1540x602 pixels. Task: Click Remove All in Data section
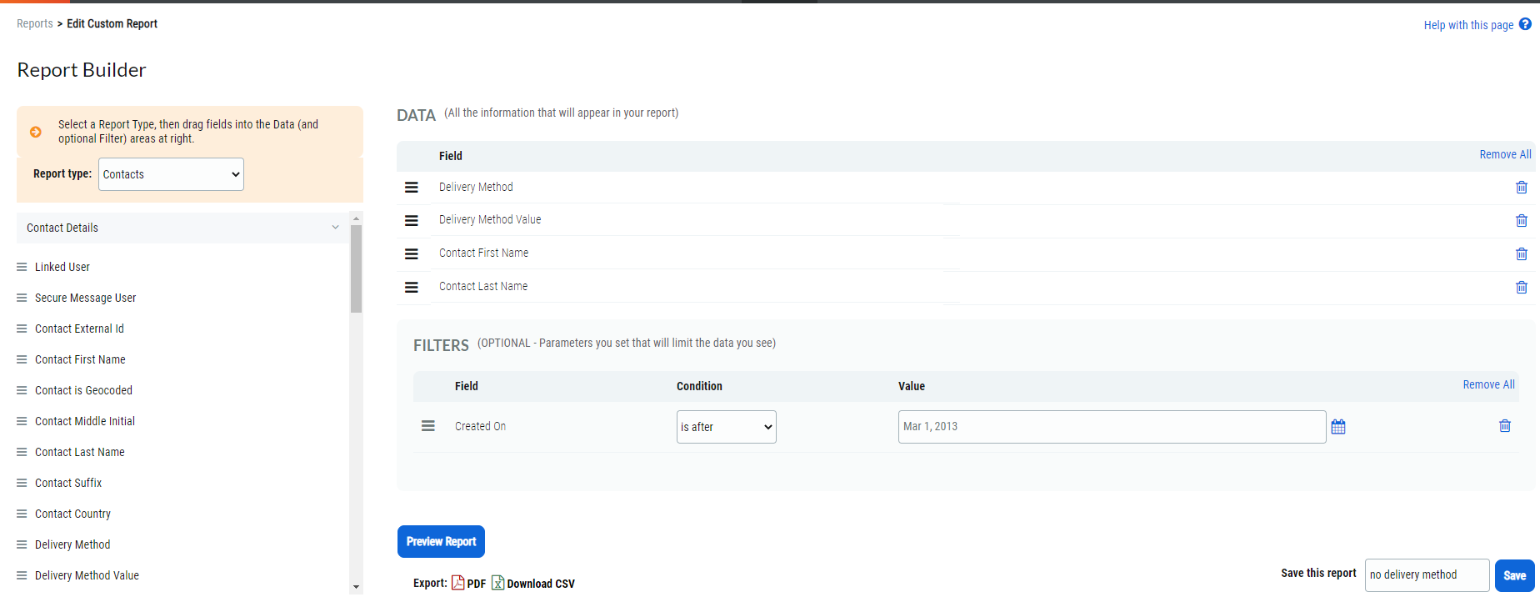(x=1504, y=154)
